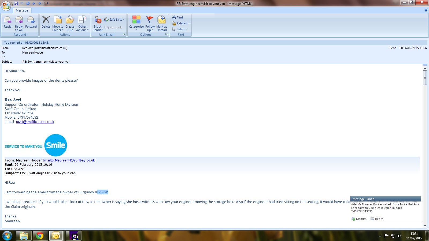
Task: Open the Categorize color menu
Action: (x=136, y=24)
